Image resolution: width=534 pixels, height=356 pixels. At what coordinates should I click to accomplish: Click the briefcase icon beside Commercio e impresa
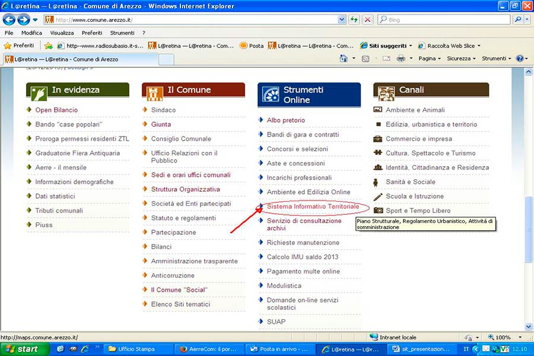point(378,139)
